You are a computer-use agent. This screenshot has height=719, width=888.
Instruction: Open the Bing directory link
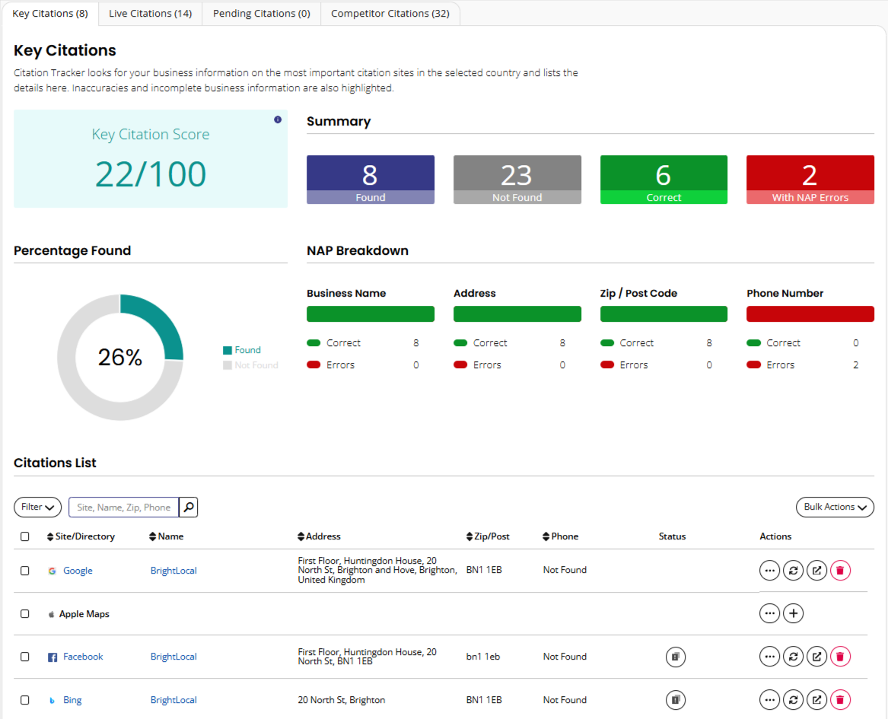(72, 700)
